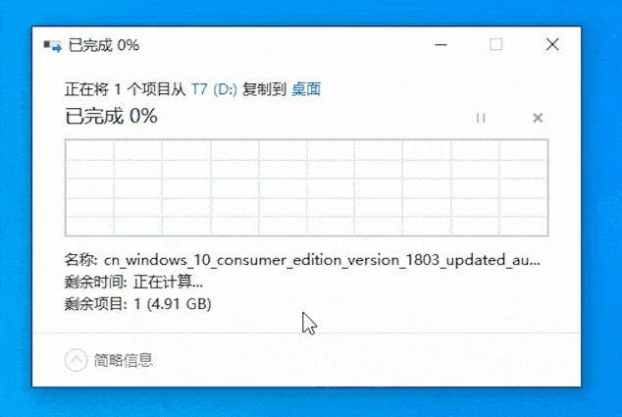Click the 简略信息 label
The image size is (622, 417).
(123, 360)
